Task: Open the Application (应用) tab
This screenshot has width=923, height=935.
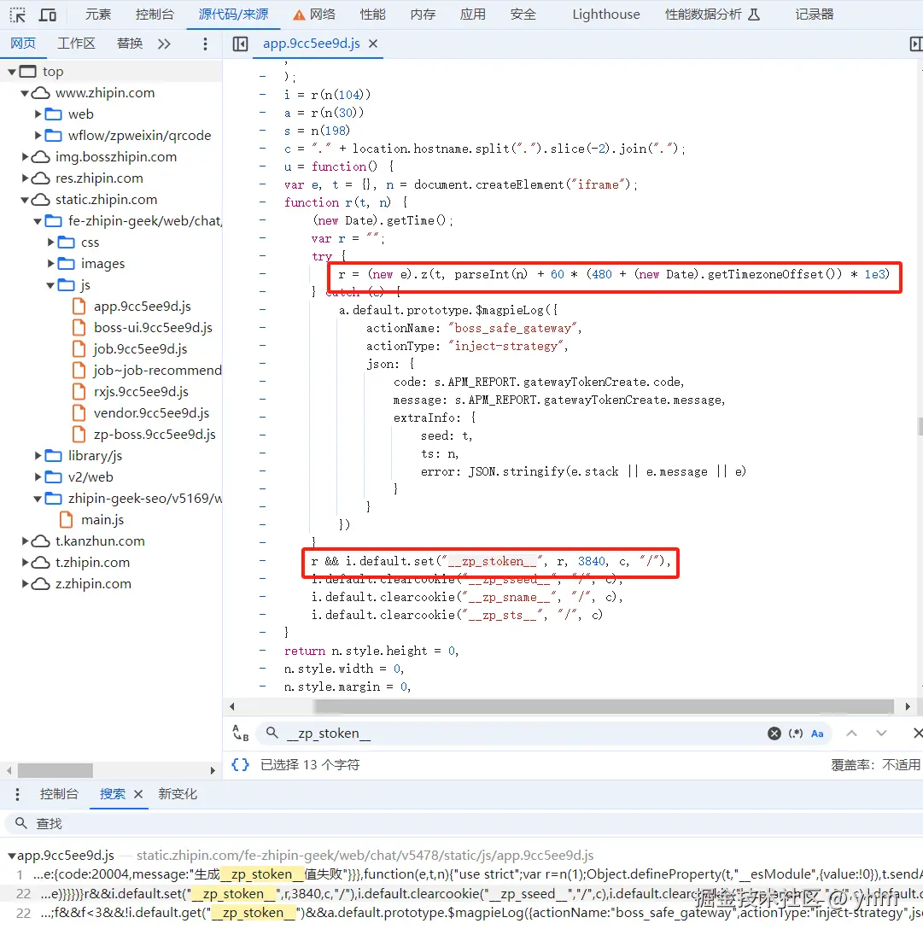Action: (x=473, y=15)
